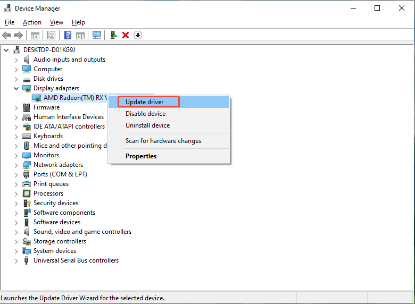The width and height of the screenshot is (415, 304).
Task: Click the blue Help question-mark icon
Action: [x=68, y=35]
